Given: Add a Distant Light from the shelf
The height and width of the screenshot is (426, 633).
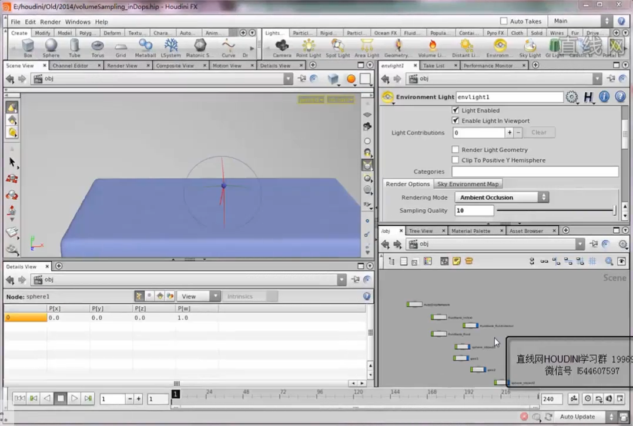Looking at the screenshot, I should point(466,48).
